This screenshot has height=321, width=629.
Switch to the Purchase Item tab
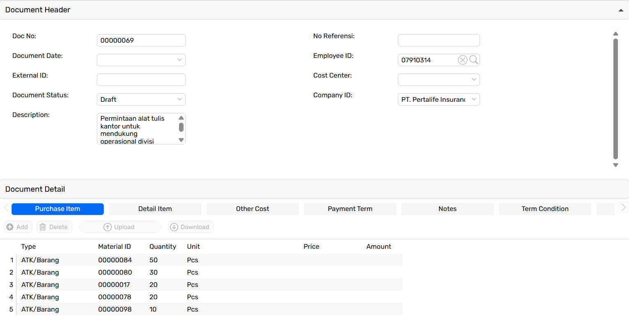[x=57, y=209]
